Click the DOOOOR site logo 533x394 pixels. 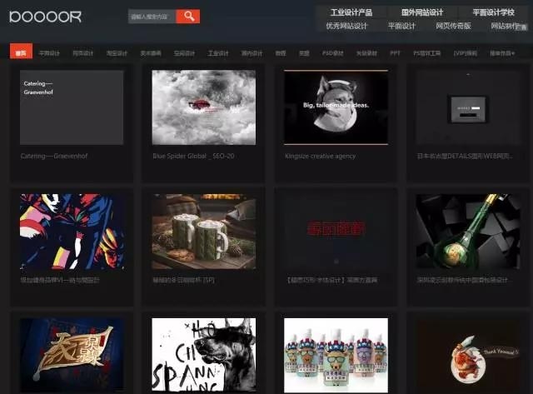[45, 16]
